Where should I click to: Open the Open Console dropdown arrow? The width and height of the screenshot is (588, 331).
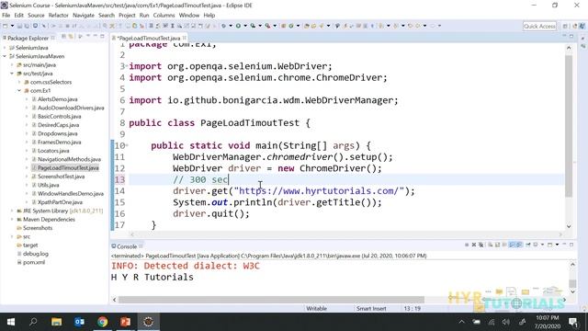(558, 245)
